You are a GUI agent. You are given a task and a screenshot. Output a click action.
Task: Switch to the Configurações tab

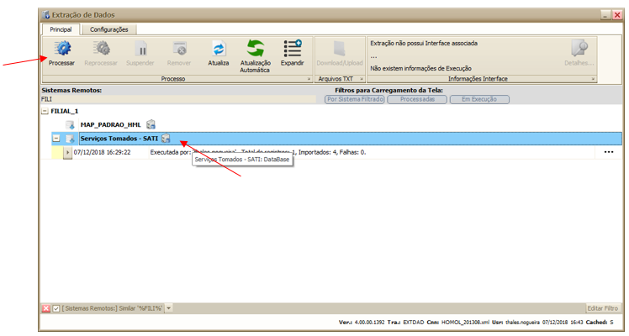click(108, 29)
